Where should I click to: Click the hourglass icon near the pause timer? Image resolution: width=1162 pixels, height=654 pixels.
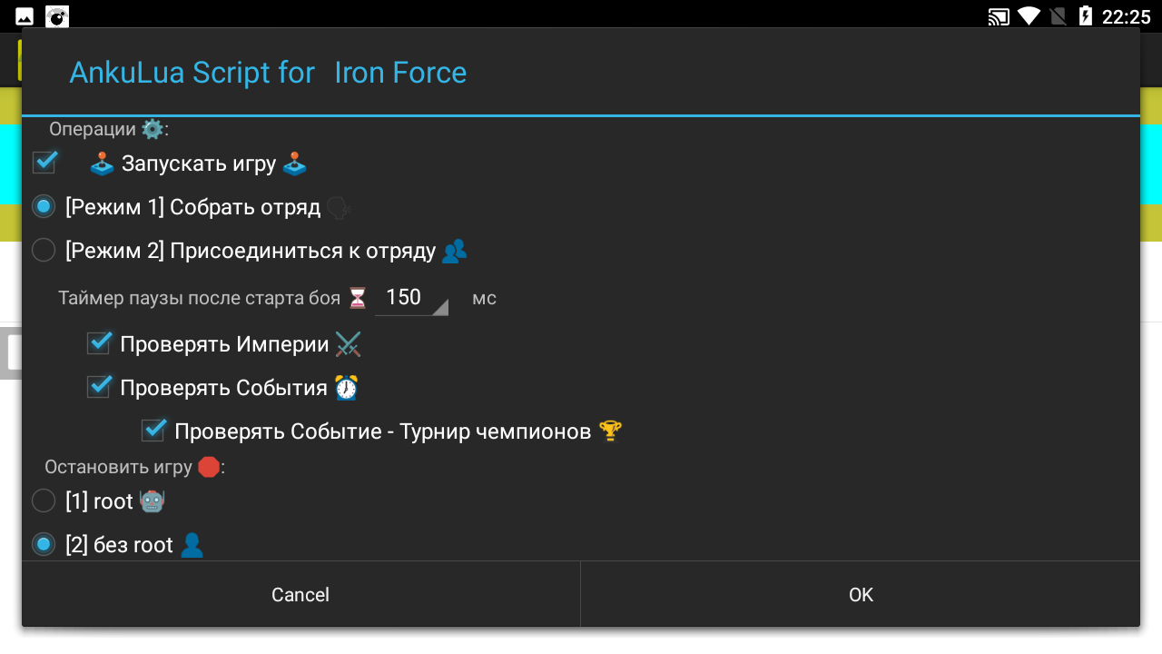coord(358,298)
